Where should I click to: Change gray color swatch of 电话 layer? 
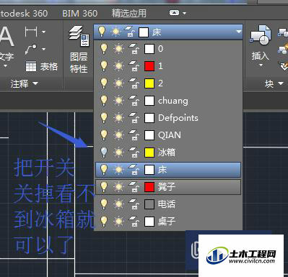tap(149, 204)
